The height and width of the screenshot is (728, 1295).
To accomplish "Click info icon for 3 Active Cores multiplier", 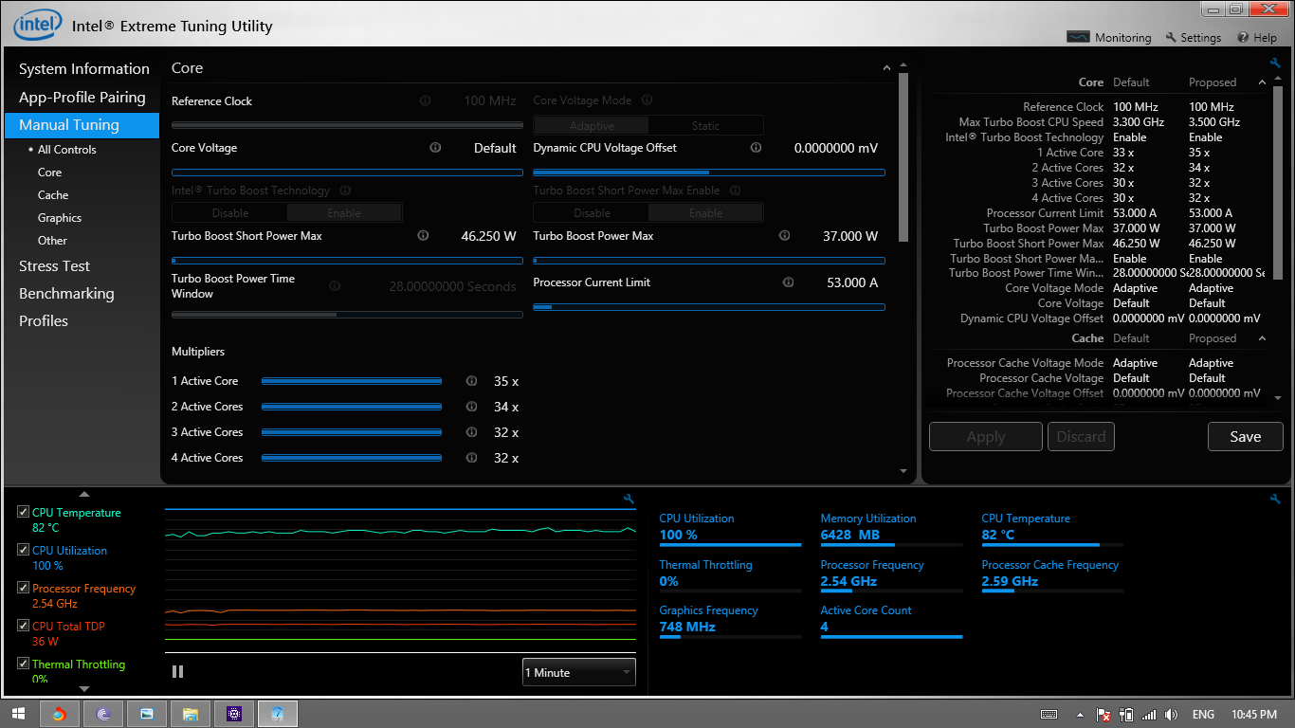I will coord(471,432).
